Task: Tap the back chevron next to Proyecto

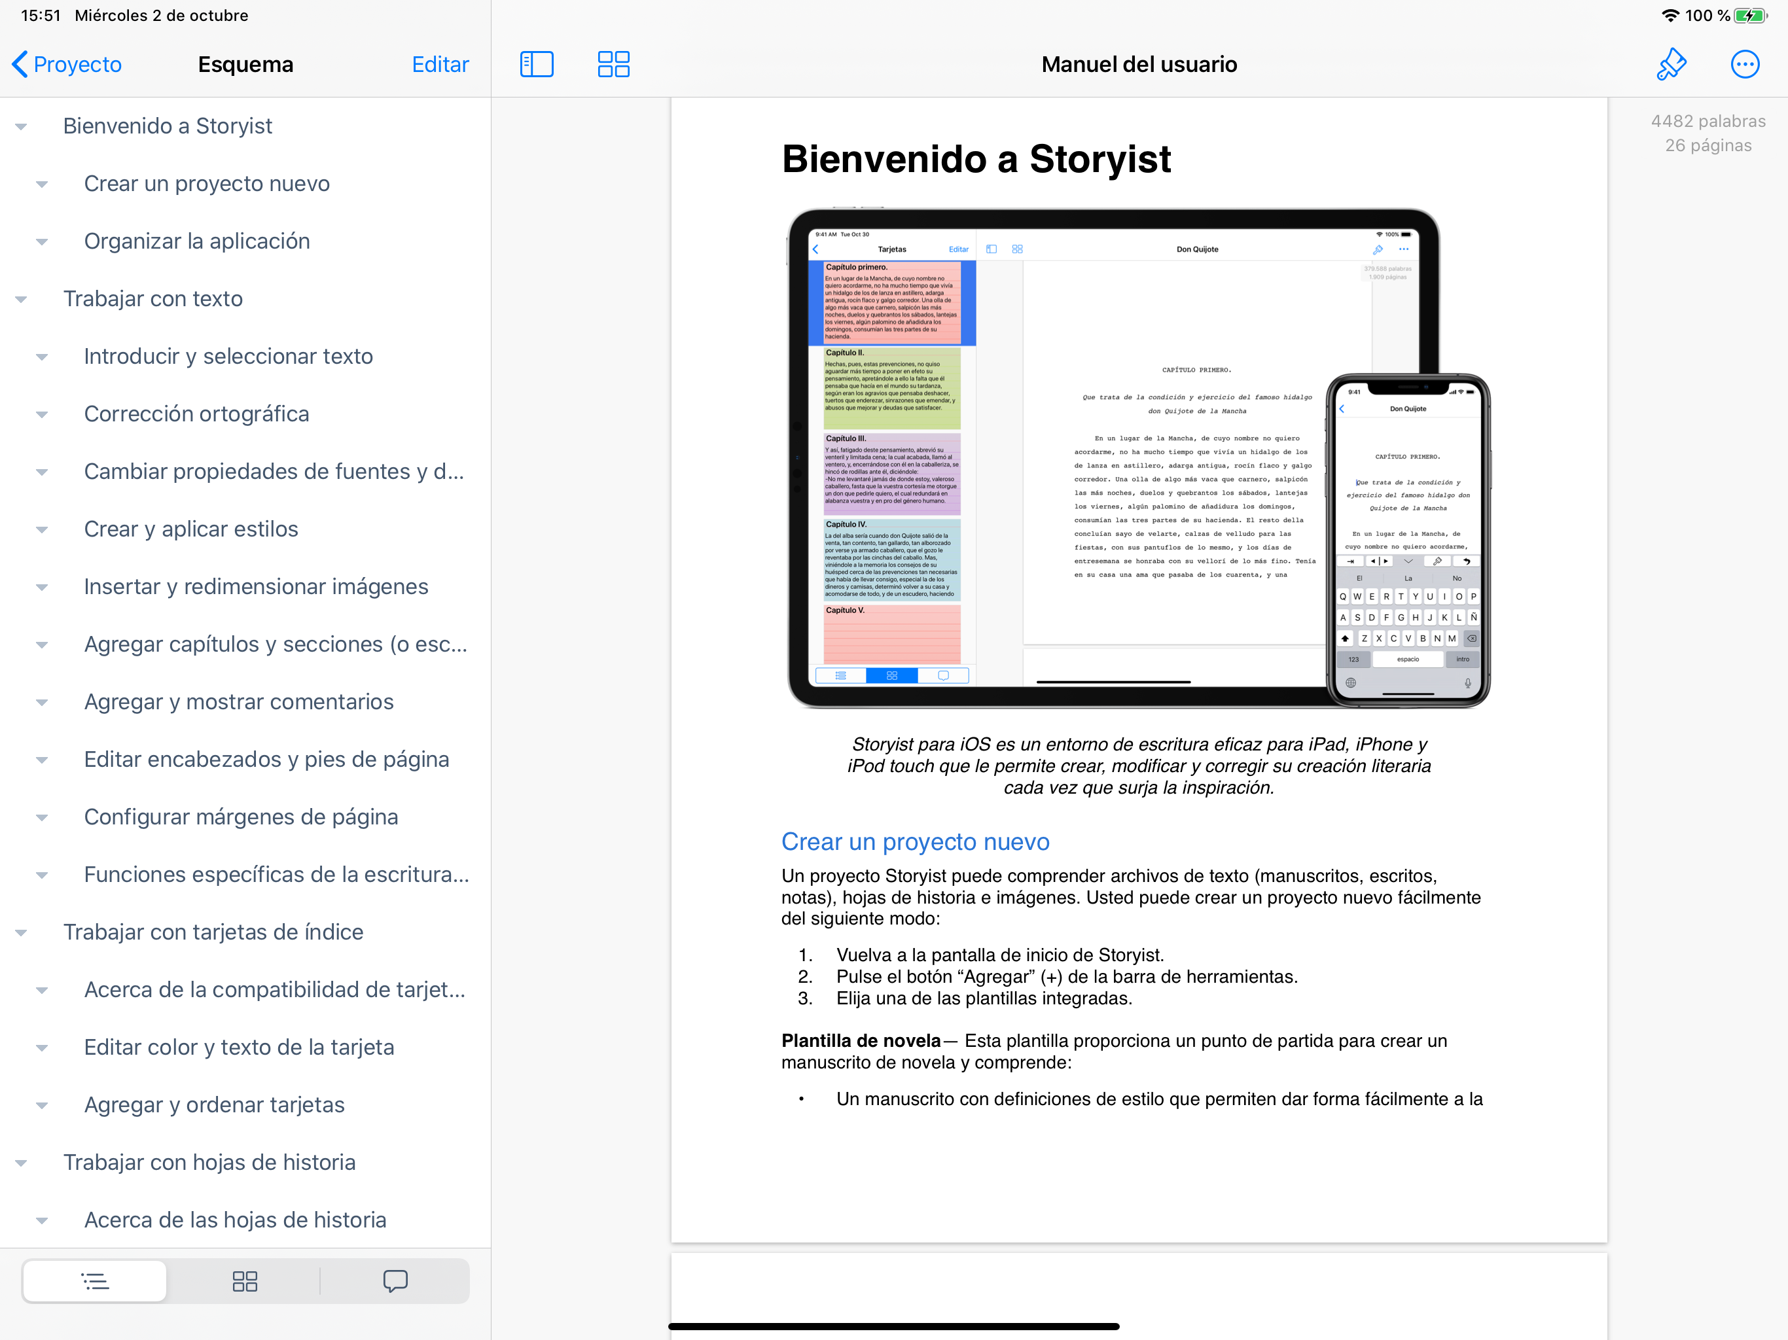Action: tap(20, 64)
